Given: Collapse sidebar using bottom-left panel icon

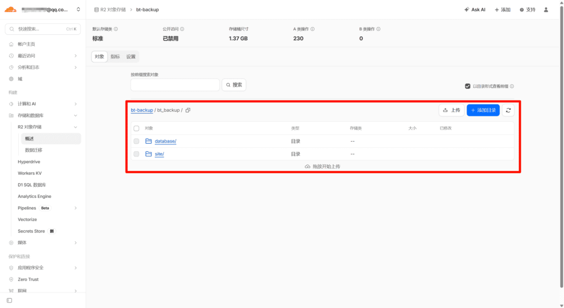Looking at the screenshot, I should click(9, 300).
